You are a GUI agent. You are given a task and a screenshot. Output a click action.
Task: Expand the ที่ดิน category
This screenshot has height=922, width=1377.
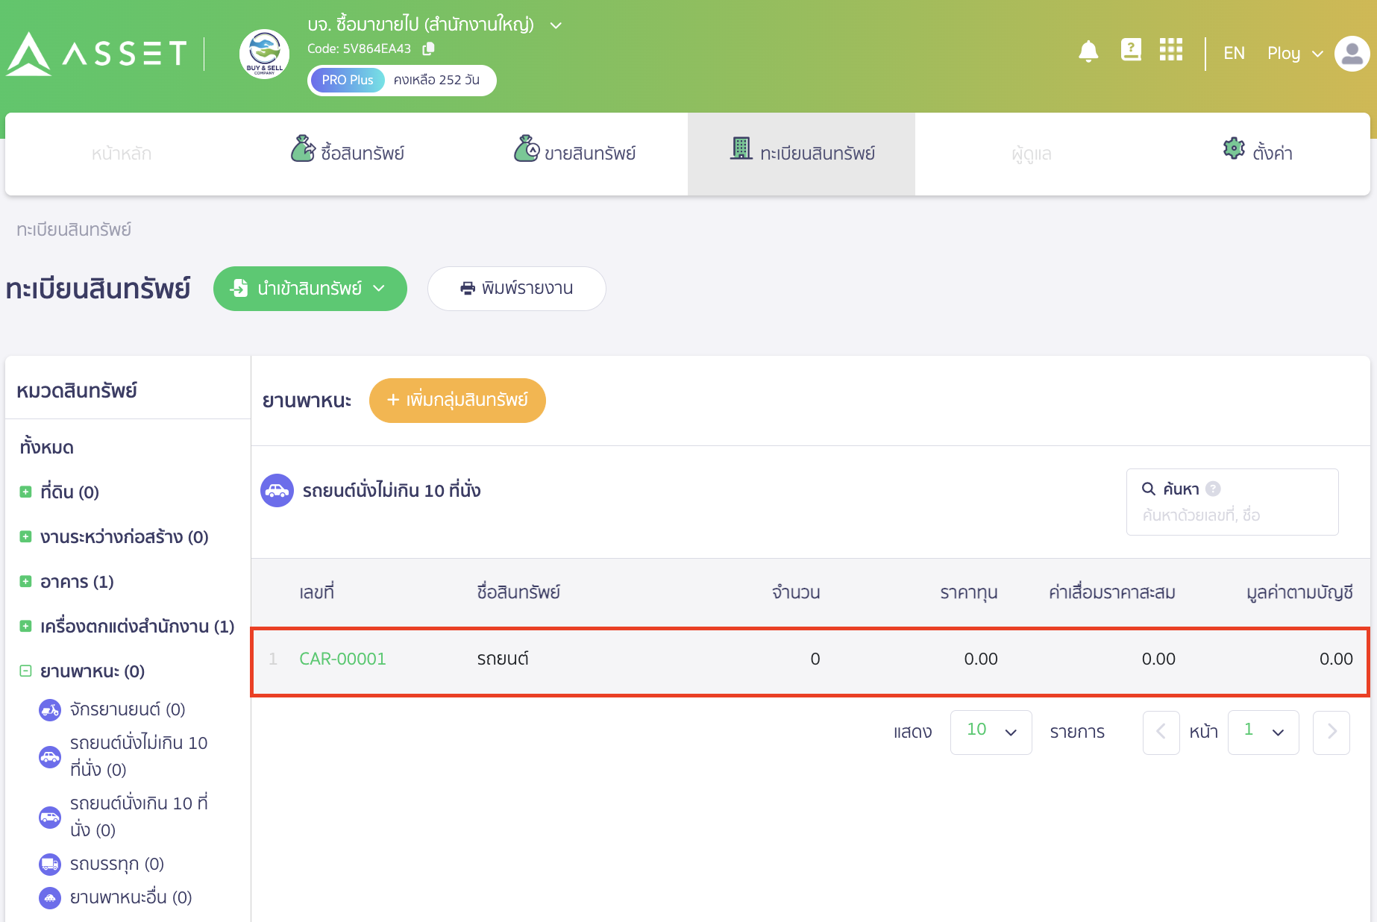25,492
